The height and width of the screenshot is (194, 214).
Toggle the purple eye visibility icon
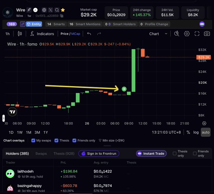point(202,24)
